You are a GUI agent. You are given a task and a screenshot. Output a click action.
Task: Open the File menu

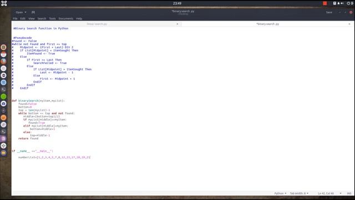15,18
